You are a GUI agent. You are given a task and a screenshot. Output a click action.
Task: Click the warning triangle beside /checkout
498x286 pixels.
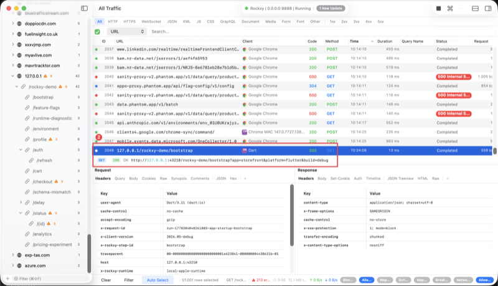pos(56,181)
